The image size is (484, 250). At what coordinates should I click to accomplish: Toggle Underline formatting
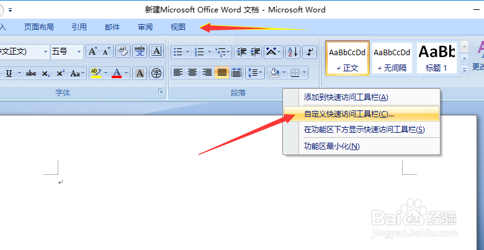(x=9, y=73)
